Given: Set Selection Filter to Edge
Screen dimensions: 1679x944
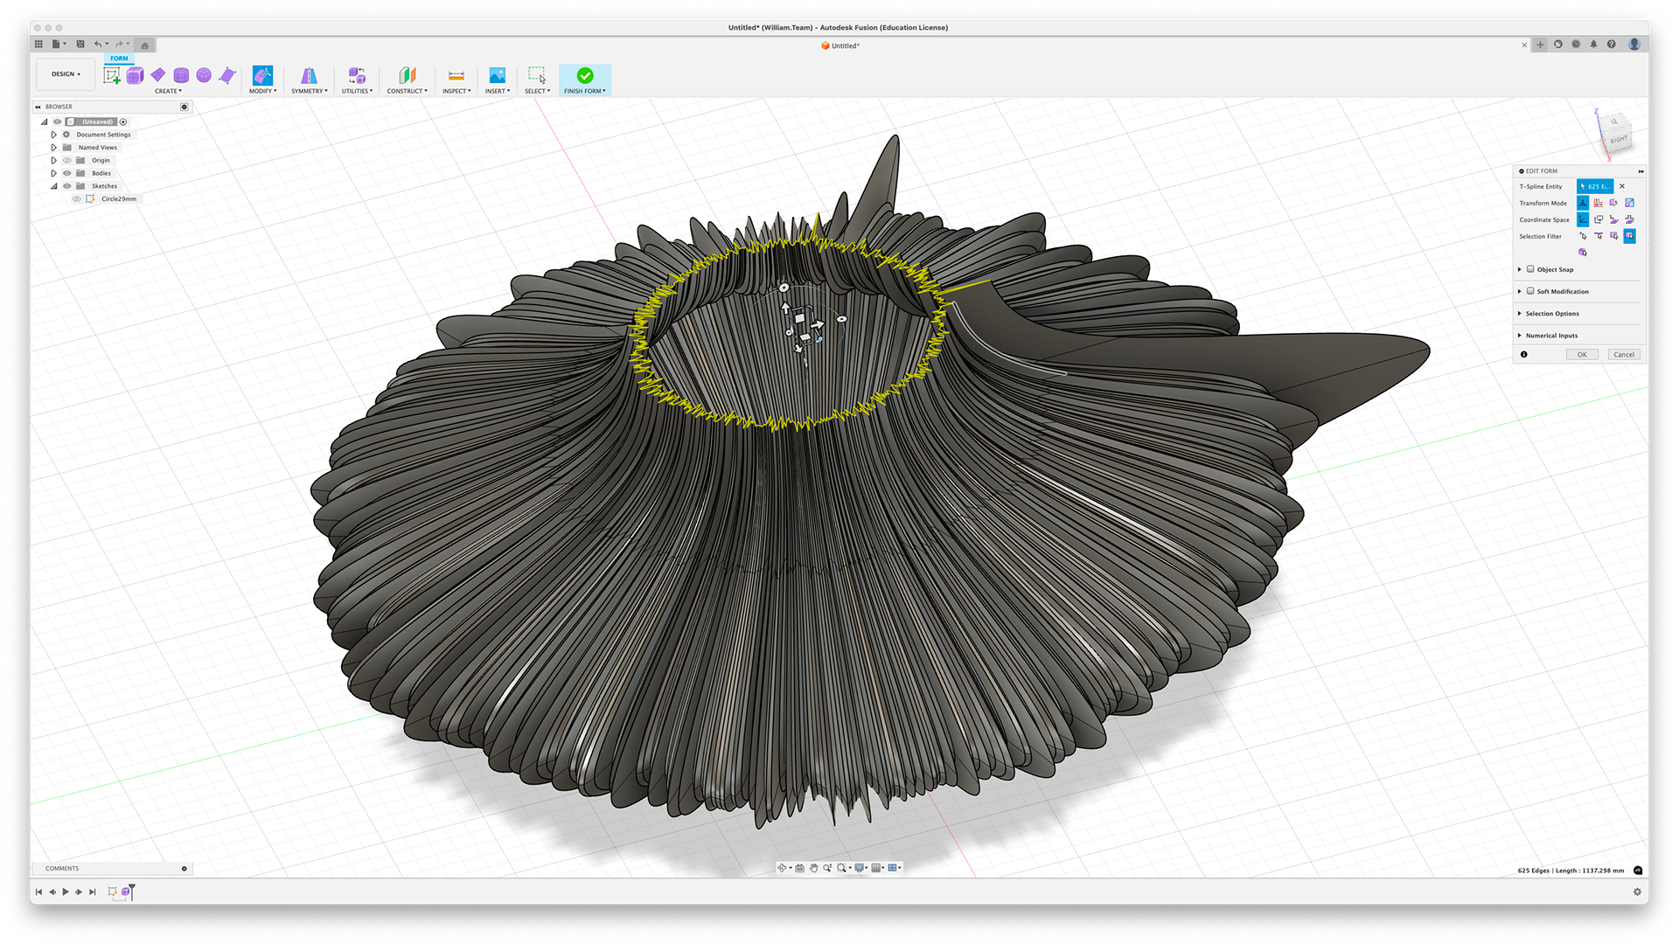Looking at the screenshot, I should tap(1599, 236).
